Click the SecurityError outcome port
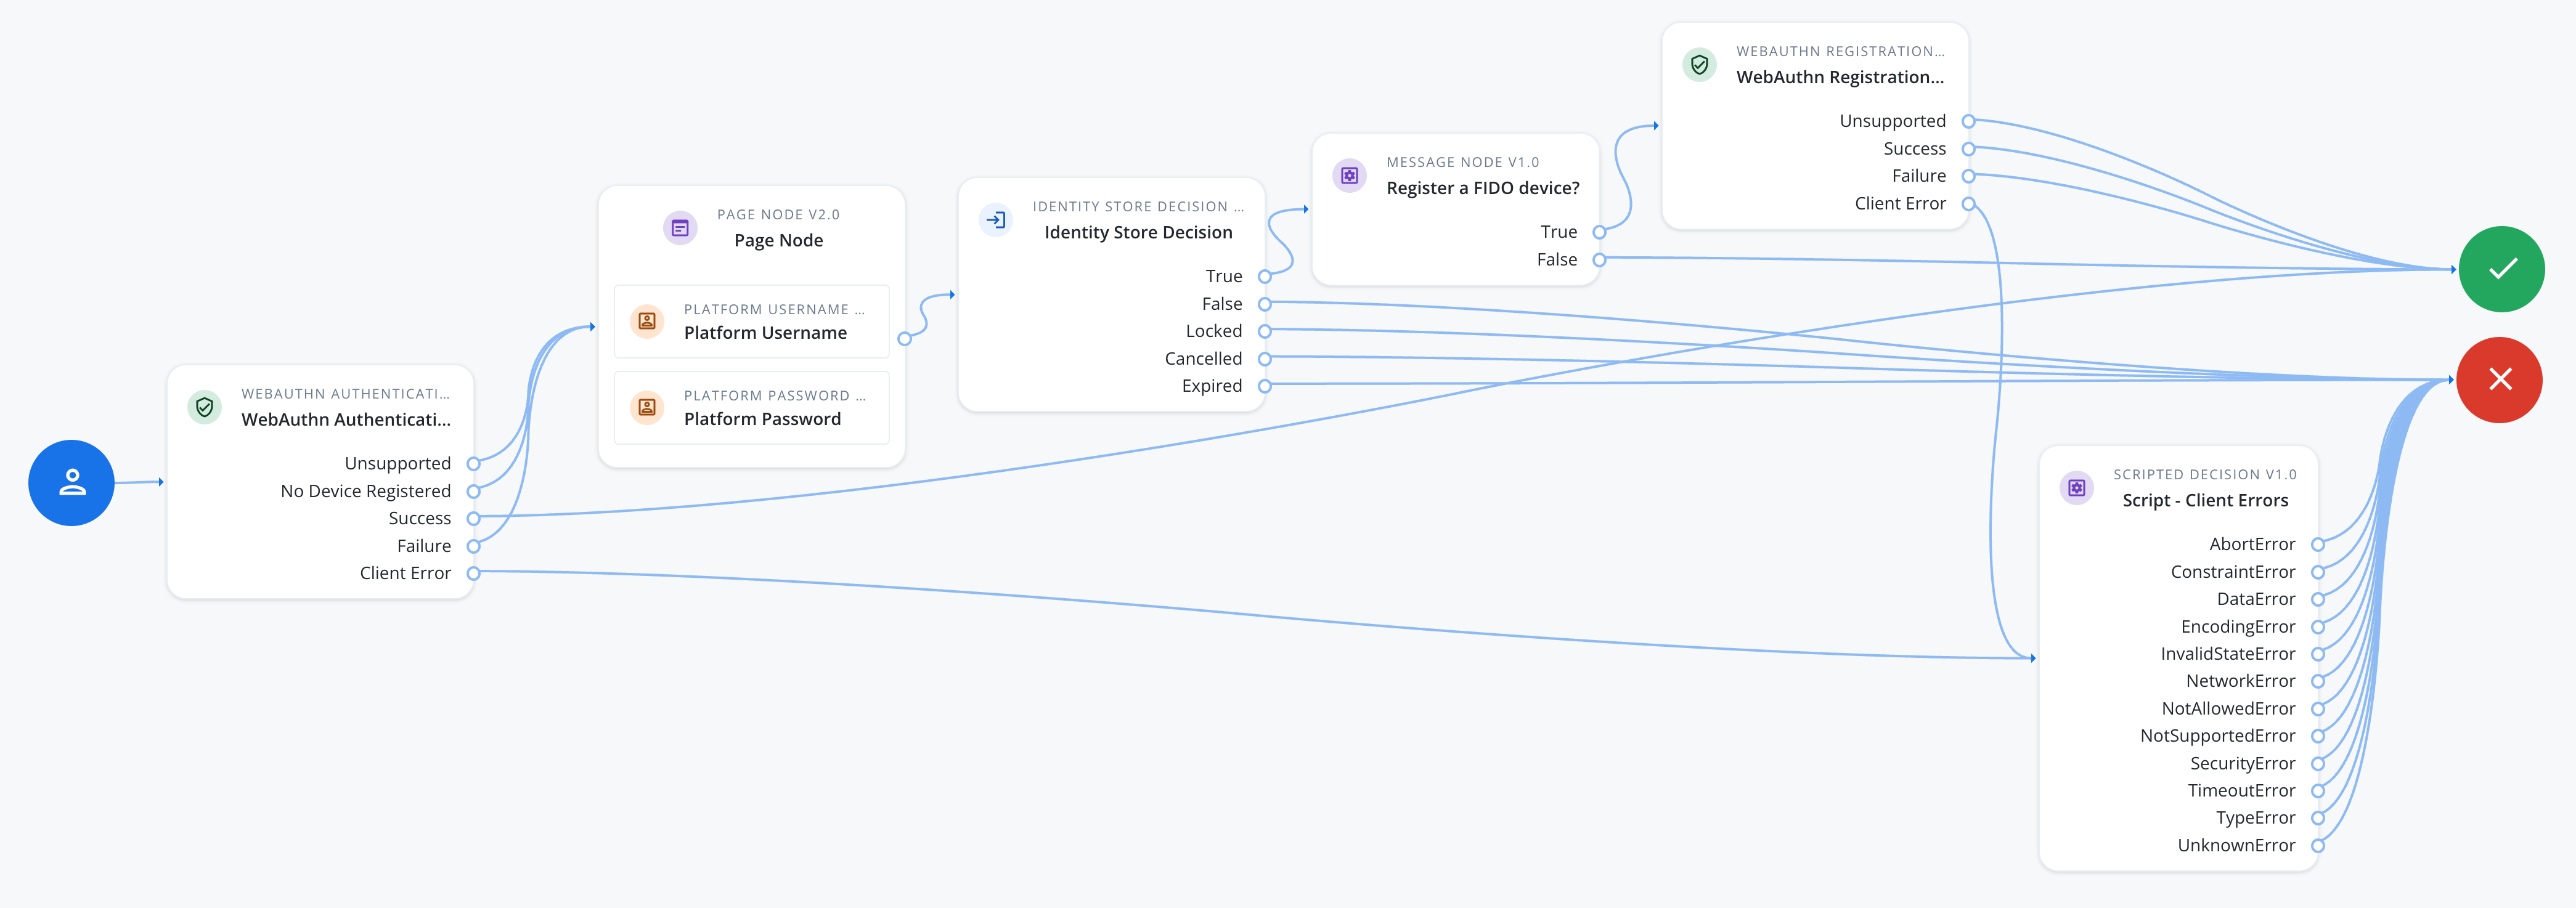This screenshot has height=908, width=2576. (x=2318, y=764)
